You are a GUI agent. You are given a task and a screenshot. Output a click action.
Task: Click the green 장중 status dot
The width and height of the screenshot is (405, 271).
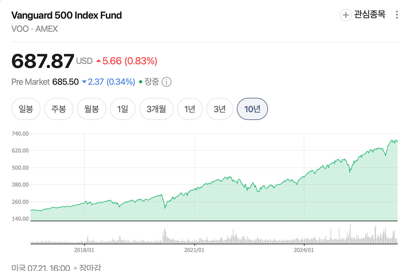(141, 82)
